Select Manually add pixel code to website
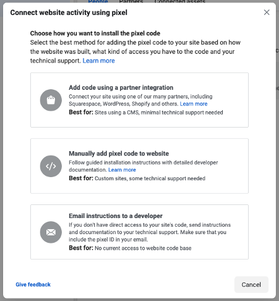Viewport: 279px width, 301px height. click(x=139, y=166)
